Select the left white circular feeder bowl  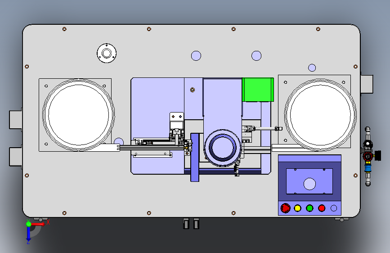point(79,115)
